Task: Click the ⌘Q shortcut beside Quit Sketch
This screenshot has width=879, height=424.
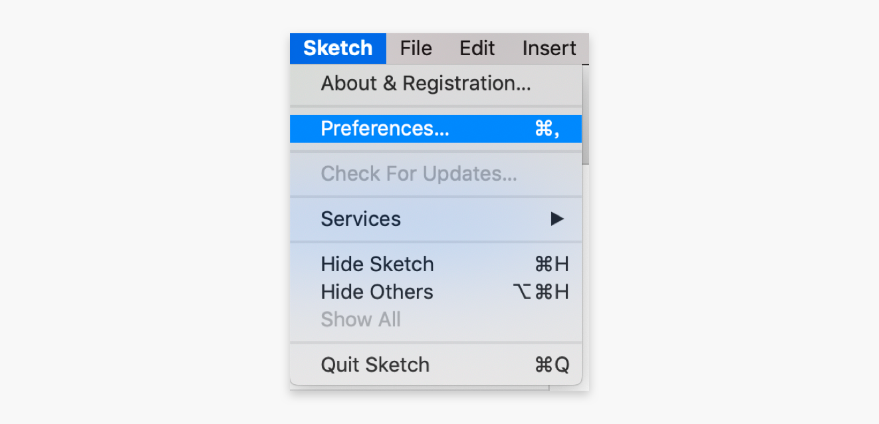Action: tap(552, 365)
